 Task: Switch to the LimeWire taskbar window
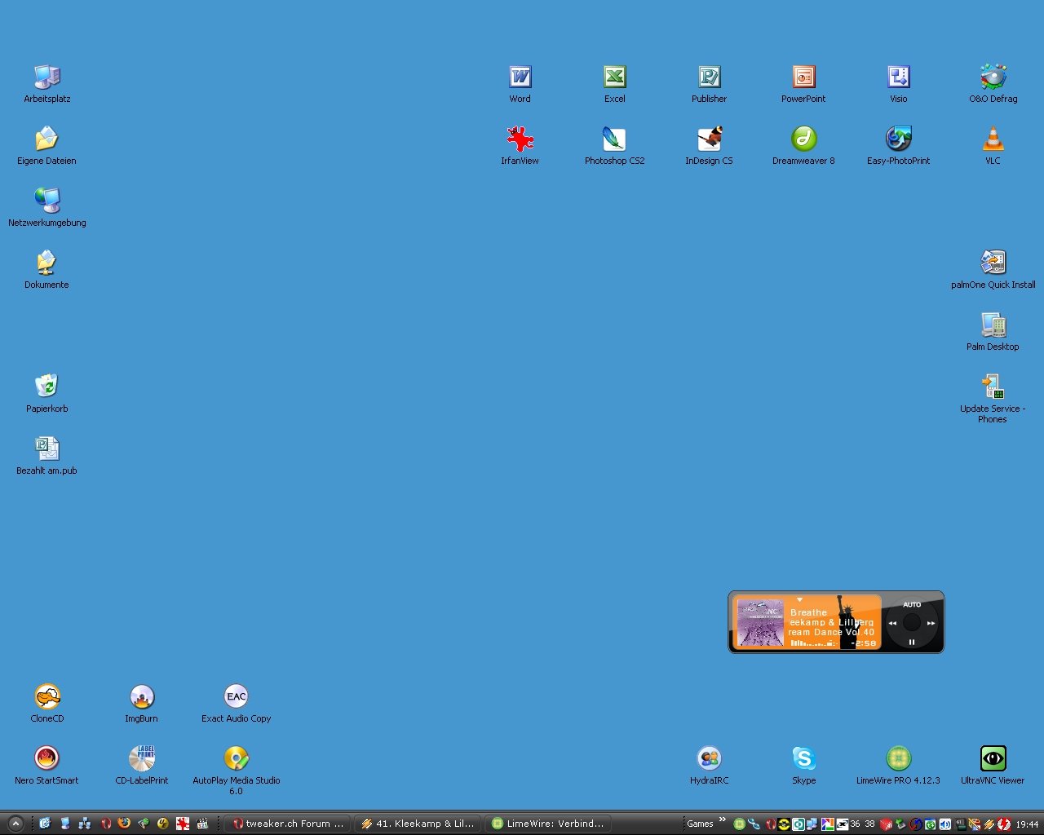click(x=548, y=824)
